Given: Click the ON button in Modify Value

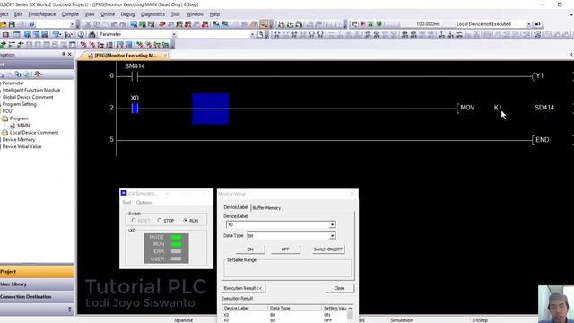Looking at the screenshot, I should (250, 249).
